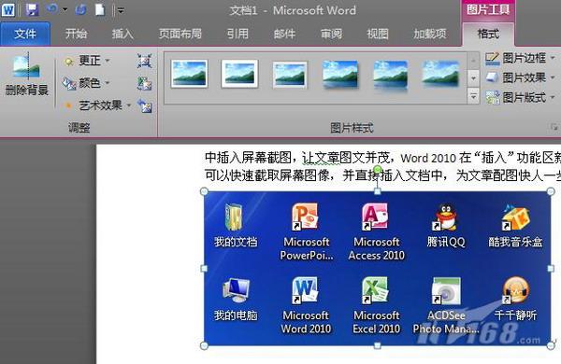Click the Microsoft Access 2010 shortcut icon
The height and width of the screenshot is (364, 561).
376,217
